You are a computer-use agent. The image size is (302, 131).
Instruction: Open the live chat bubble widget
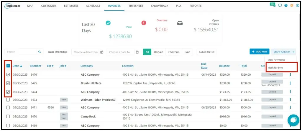[x=293, y=120]
